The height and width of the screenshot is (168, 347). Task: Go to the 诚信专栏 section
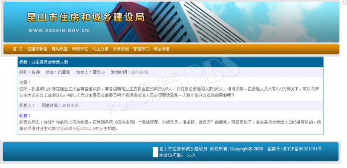pyautogui.click(x=80, y=49)
